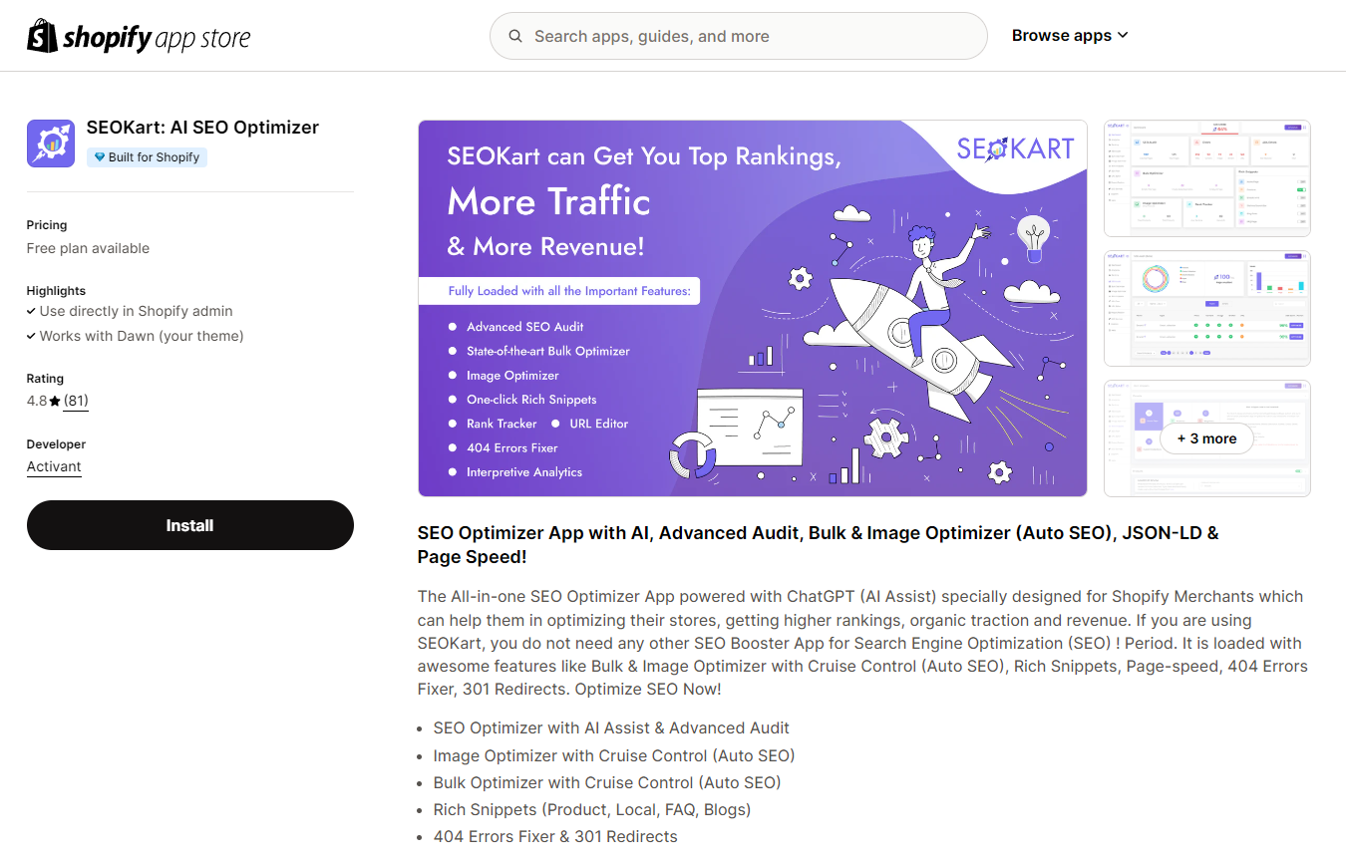Click the rating star icon
1346x866 pixels.
[55, 402]
